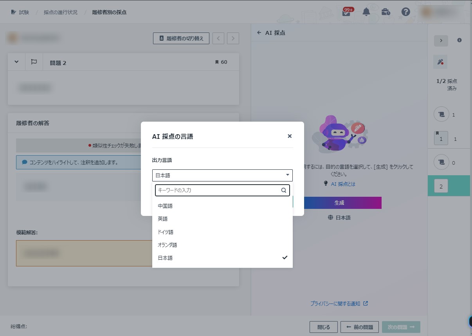Click the info icon in right sidebar

pos(459,40)
